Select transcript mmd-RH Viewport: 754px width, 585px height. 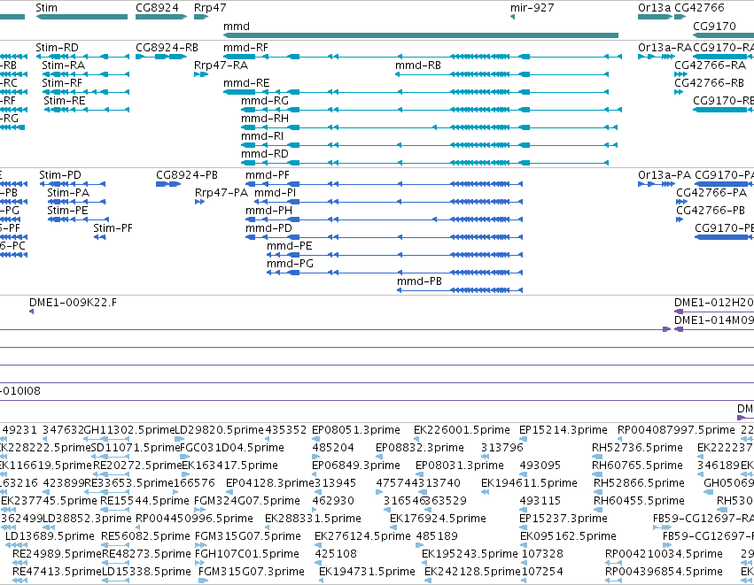(430, 127)
